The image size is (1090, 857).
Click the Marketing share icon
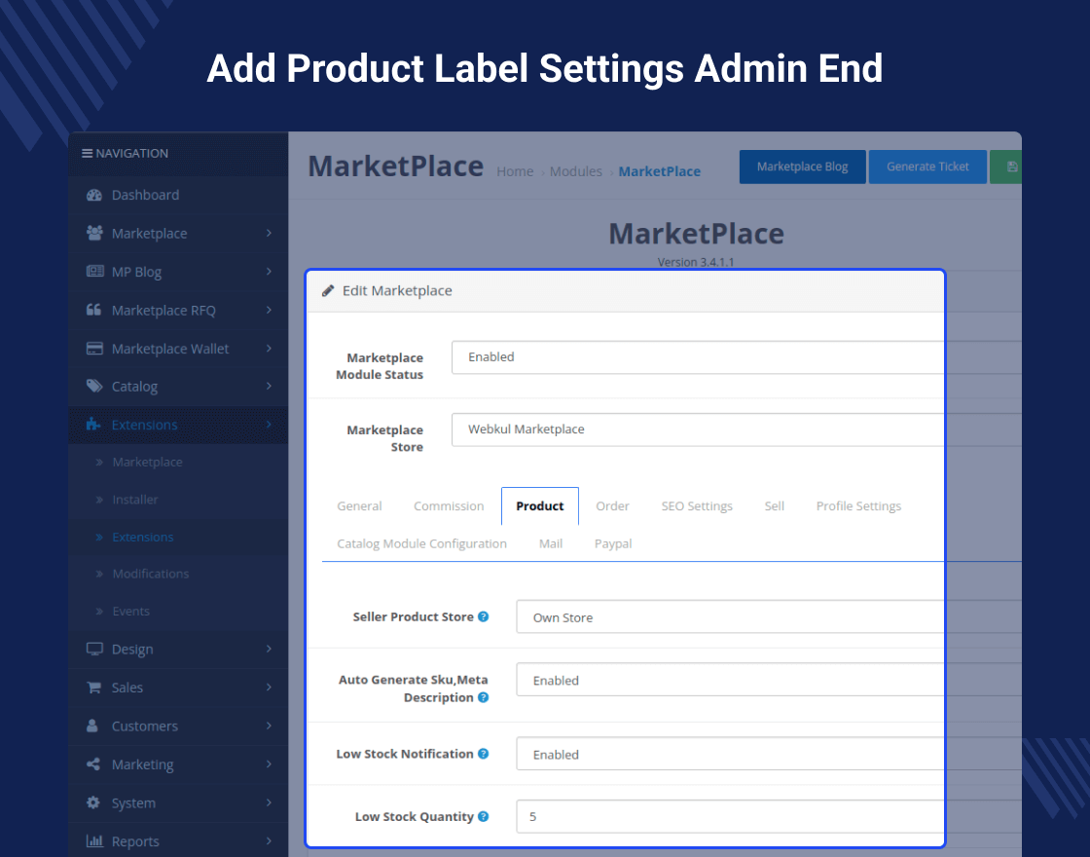pos(93,764)
